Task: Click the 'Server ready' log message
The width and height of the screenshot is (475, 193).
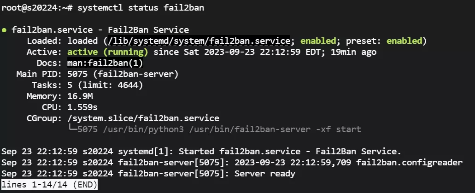Action: click(x=265, y=174)
